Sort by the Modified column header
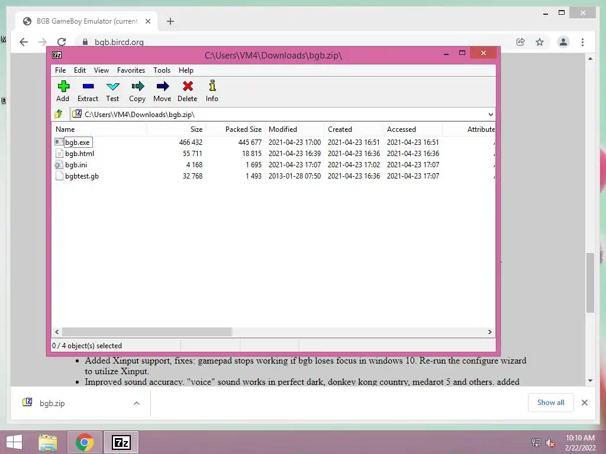The image size is (606, 454). 295,129
